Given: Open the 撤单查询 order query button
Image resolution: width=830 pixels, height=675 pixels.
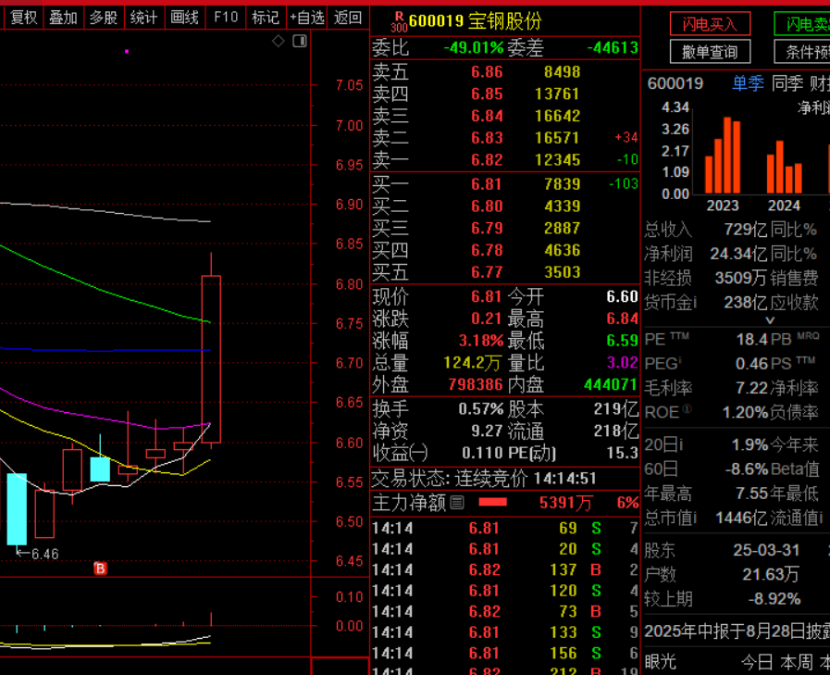Looking at the screenshot, I should click(710, 52).
